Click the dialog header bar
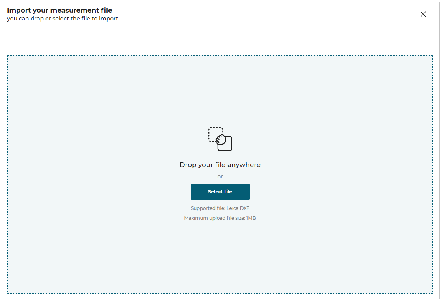 coord(220,14)
